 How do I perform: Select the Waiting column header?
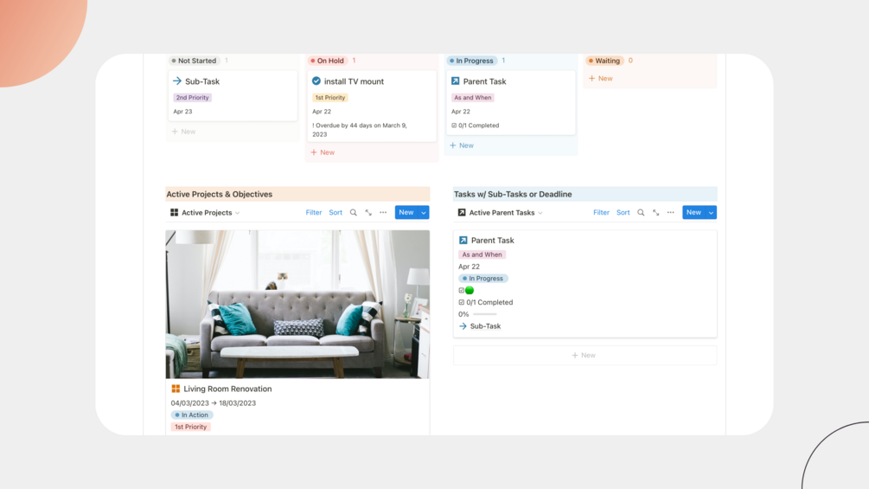pyautogui.click(x=604, y=61)
